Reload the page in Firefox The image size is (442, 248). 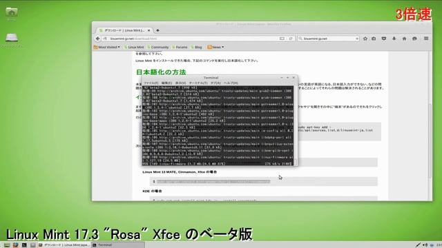(x=291, y=39)
